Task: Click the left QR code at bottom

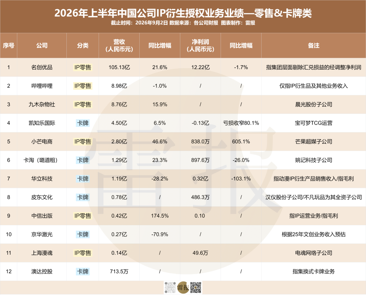Action: [x=170, y=288]
